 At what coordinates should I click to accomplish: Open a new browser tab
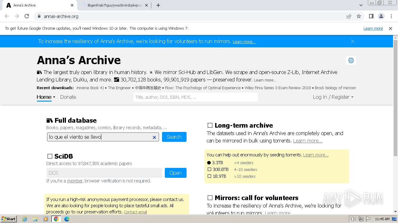[158, 5]
